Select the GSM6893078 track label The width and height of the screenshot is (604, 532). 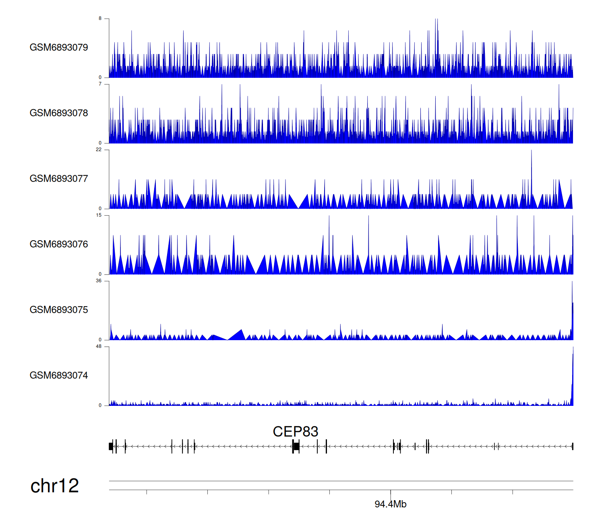(x=59, y=113)
